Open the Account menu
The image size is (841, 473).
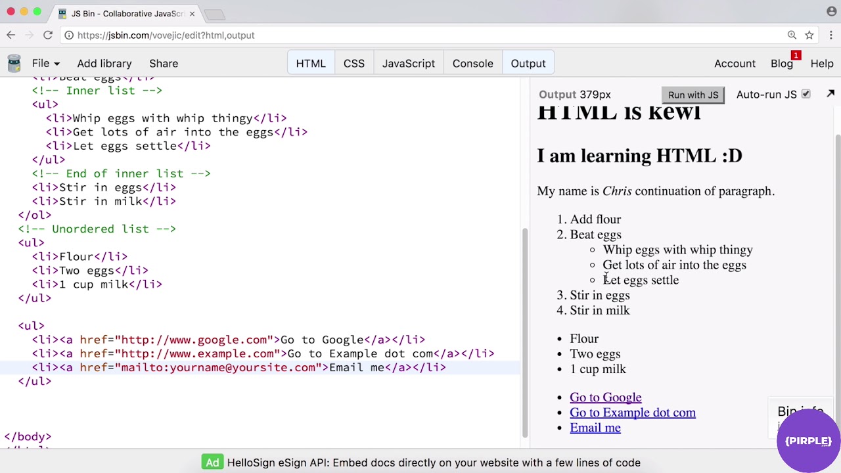[735, 63]
